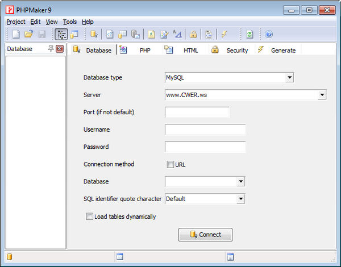
Task: Open the SQL identifier quote character dropdown
Action: coord(240,199)
